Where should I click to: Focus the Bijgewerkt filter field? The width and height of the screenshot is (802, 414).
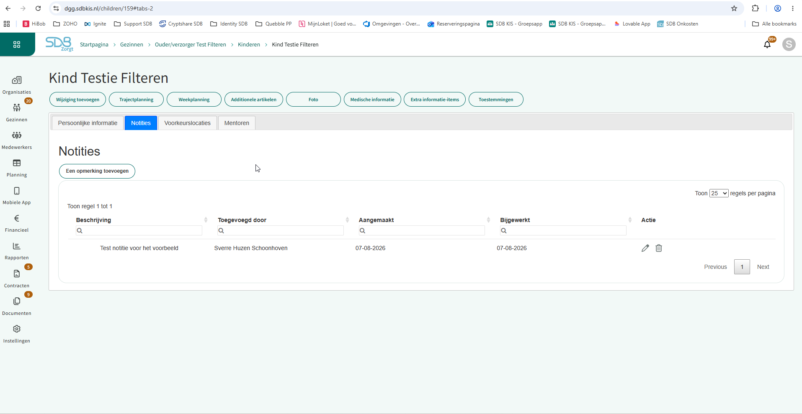[x=563, y=230]
